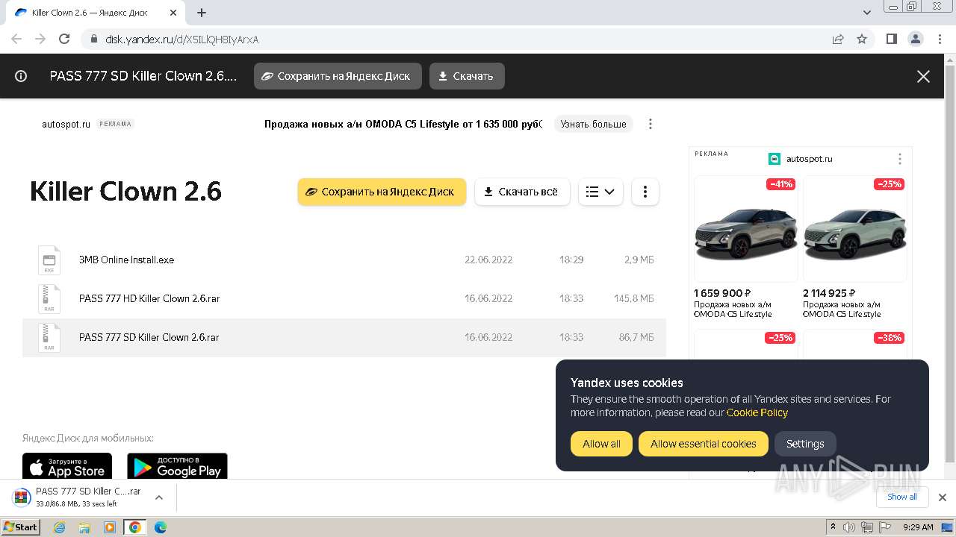Click the HD rar archive icon

click(x=49, y=298)
